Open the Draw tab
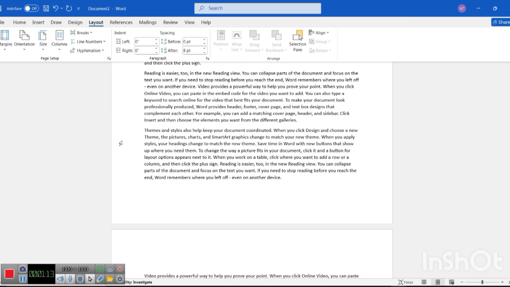The height and width of the screenshot is (287, 510). pyautogui.click(x=56, y=22)
